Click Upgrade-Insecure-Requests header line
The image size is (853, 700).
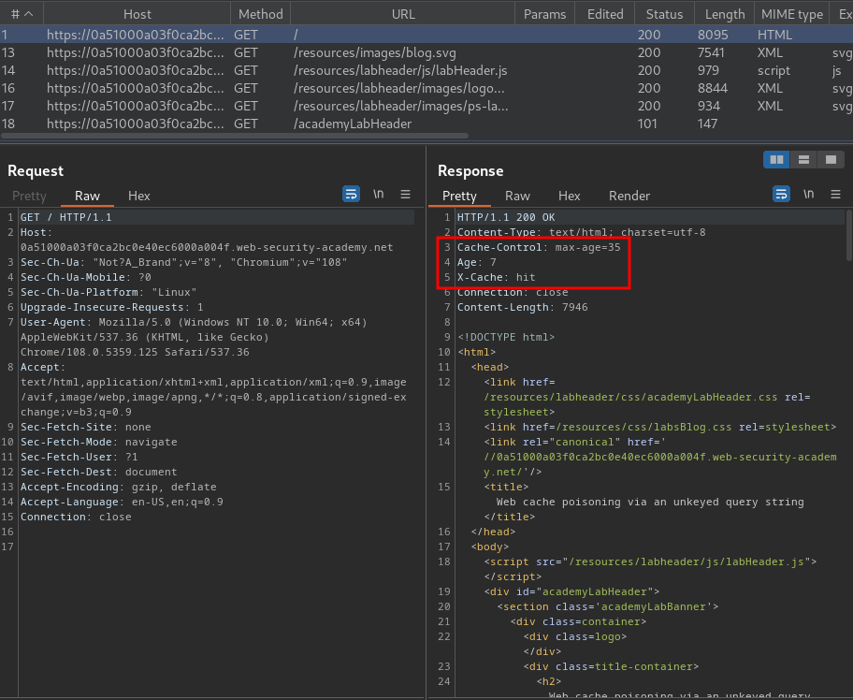111,307
